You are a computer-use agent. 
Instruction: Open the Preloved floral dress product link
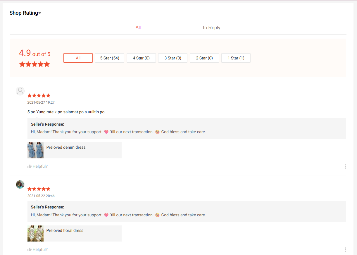[x=65, y=231]
